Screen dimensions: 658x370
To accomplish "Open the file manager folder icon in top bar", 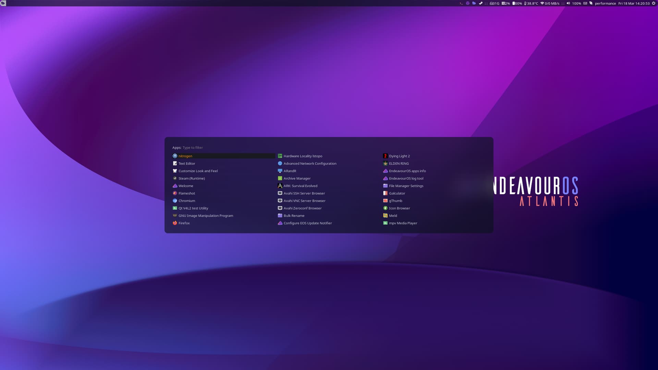I will pos(474,3).
